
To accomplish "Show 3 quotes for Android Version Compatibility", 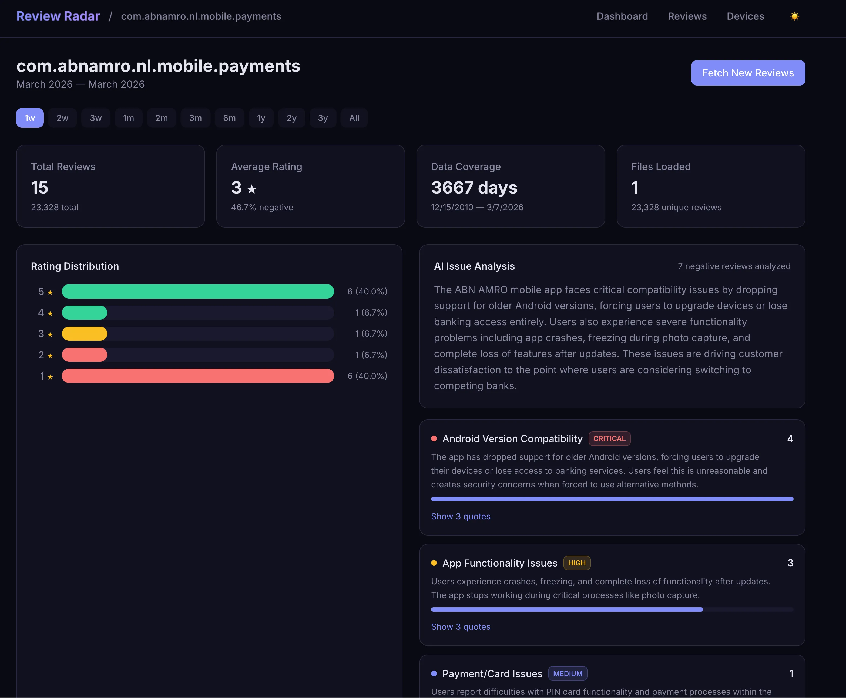I will coord(461,516).
